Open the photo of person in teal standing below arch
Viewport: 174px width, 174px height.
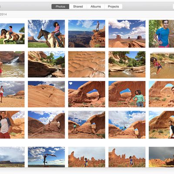coord(87,125)
